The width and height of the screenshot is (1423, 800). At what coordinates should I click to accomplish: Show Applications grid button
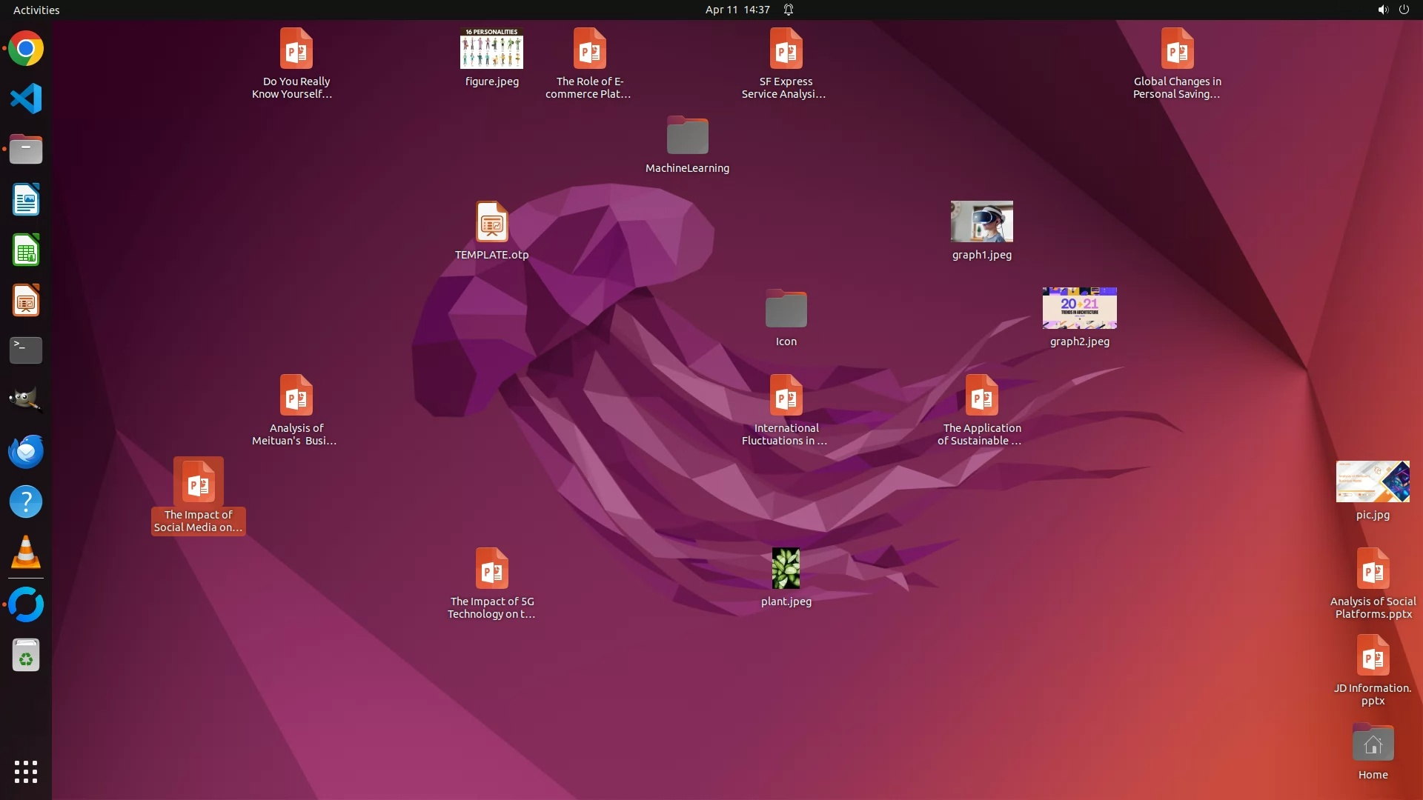[x=26, y=771]
